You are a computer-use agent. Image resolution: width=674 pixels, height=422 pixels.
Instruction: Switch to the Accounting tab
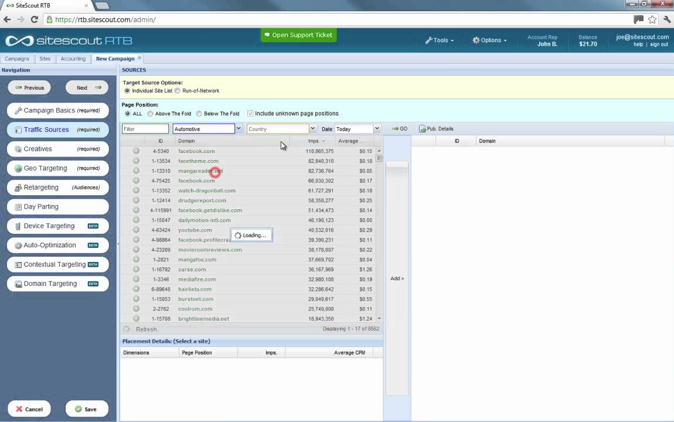(x=73, y=59)
